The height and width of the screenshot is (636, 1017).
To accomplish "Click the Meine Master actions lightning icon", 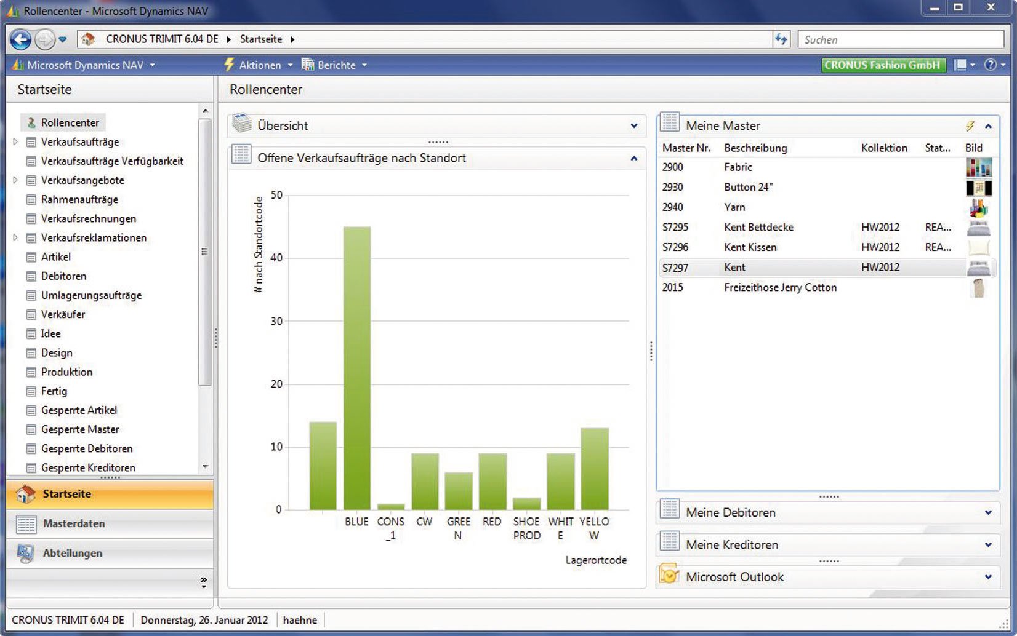I will 970,126.
